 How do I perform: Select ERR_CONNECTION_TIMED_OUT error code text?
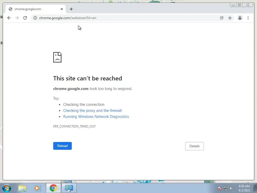(74, 126)
